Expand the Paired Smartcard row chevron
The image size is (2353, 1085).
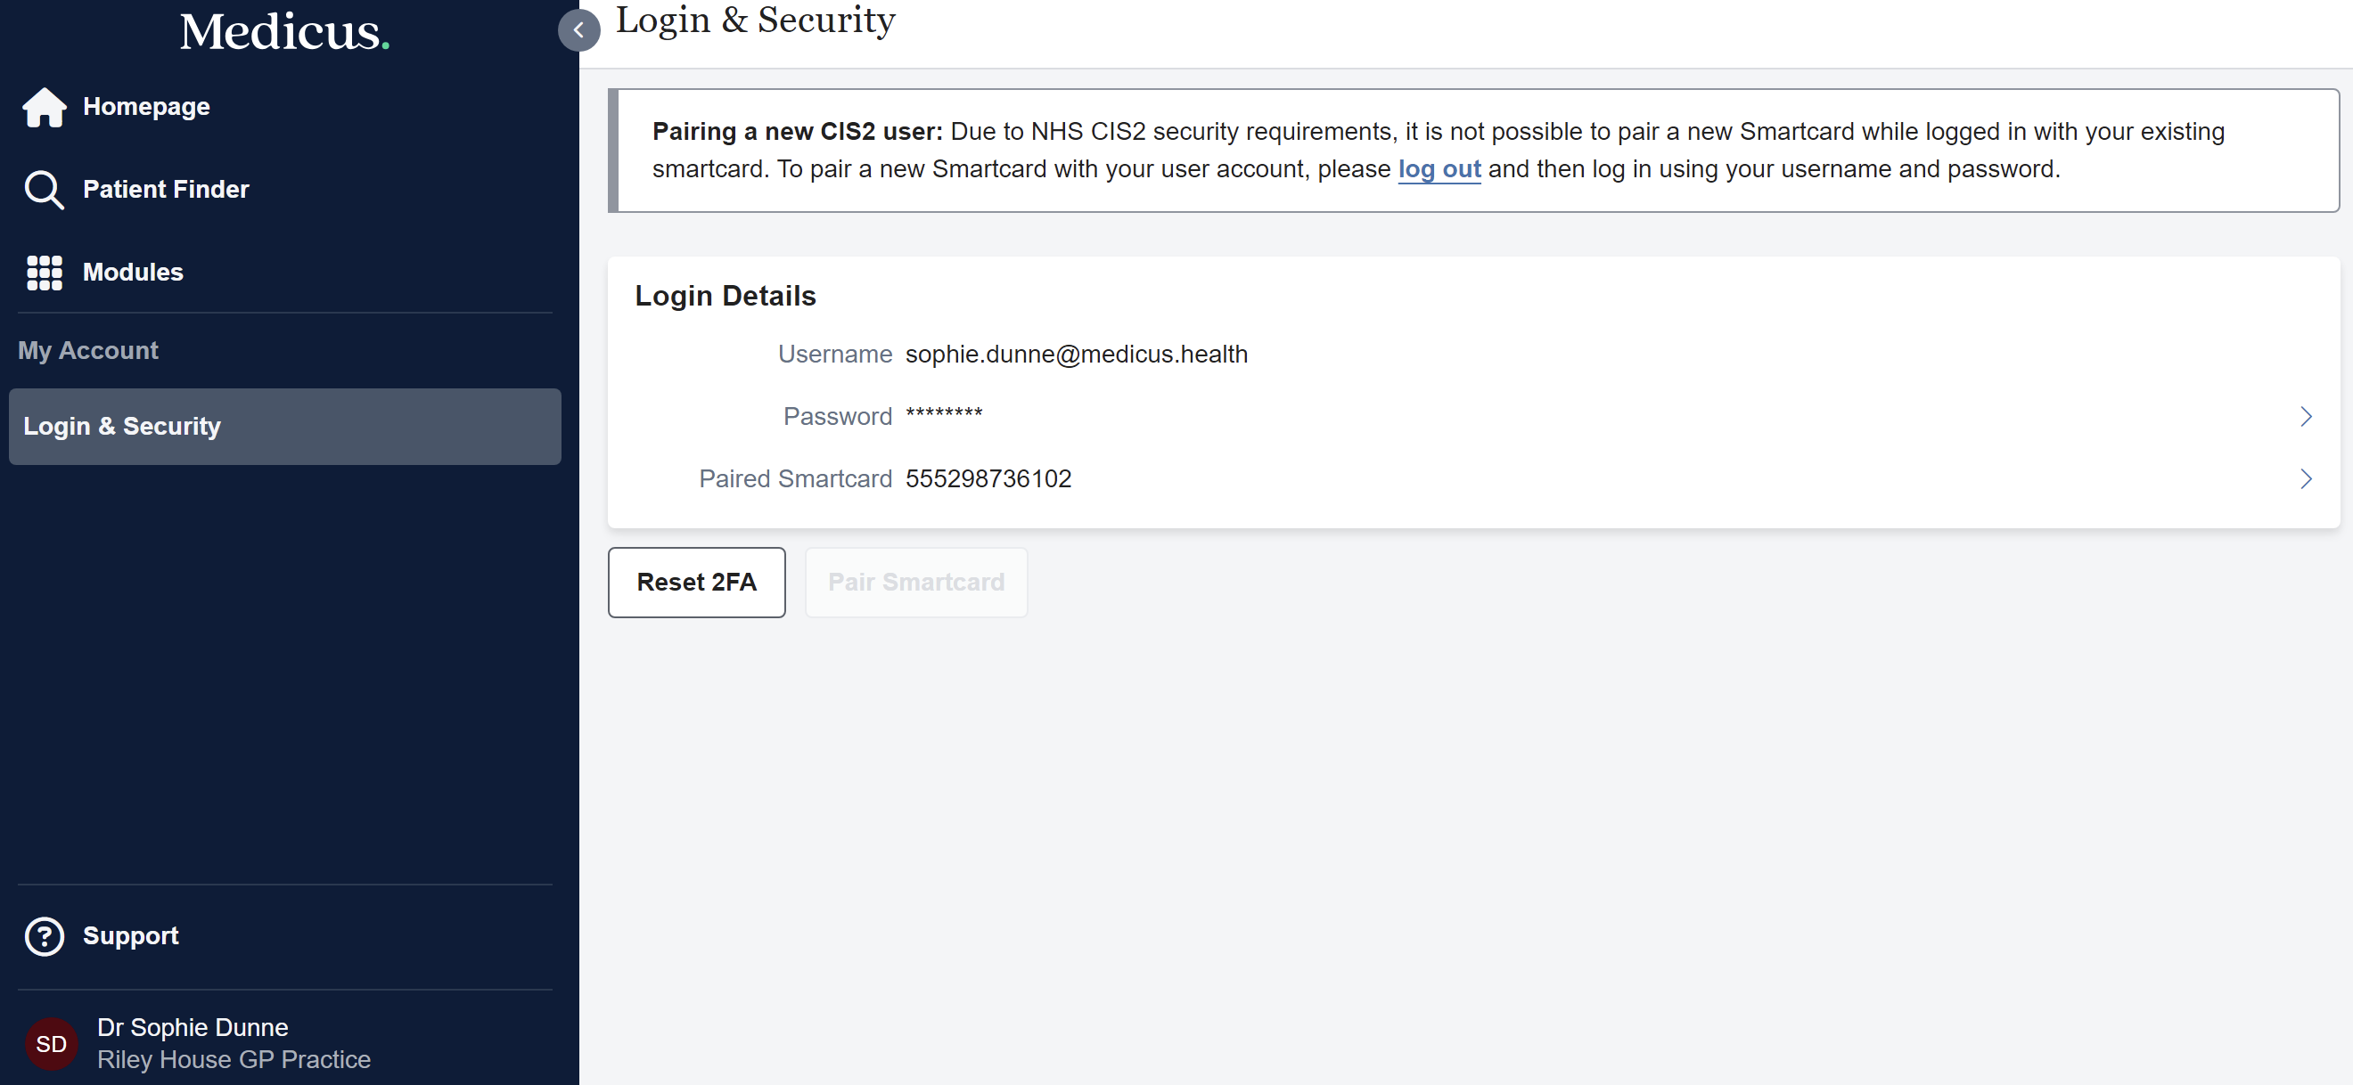point(2305,478)
